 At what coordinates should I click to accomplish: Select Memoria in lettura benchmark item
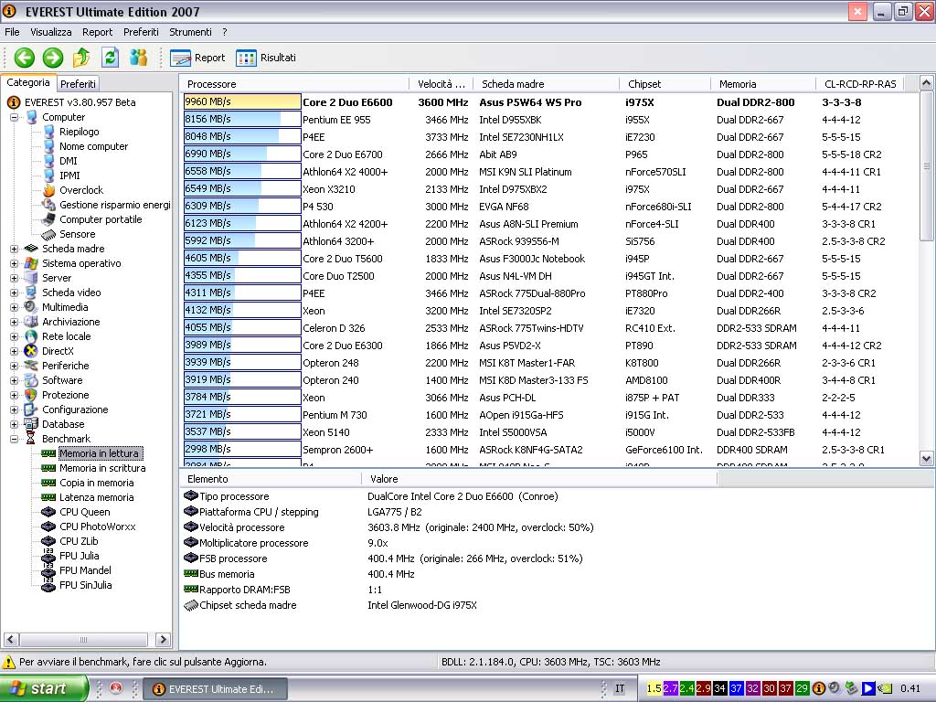pyautogui.click(x=99, y=453)
